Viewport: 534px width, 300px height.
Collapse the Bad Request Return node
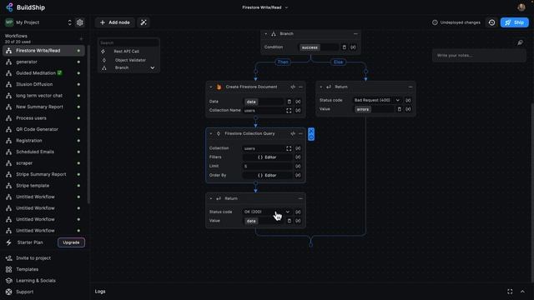(320, 87)
